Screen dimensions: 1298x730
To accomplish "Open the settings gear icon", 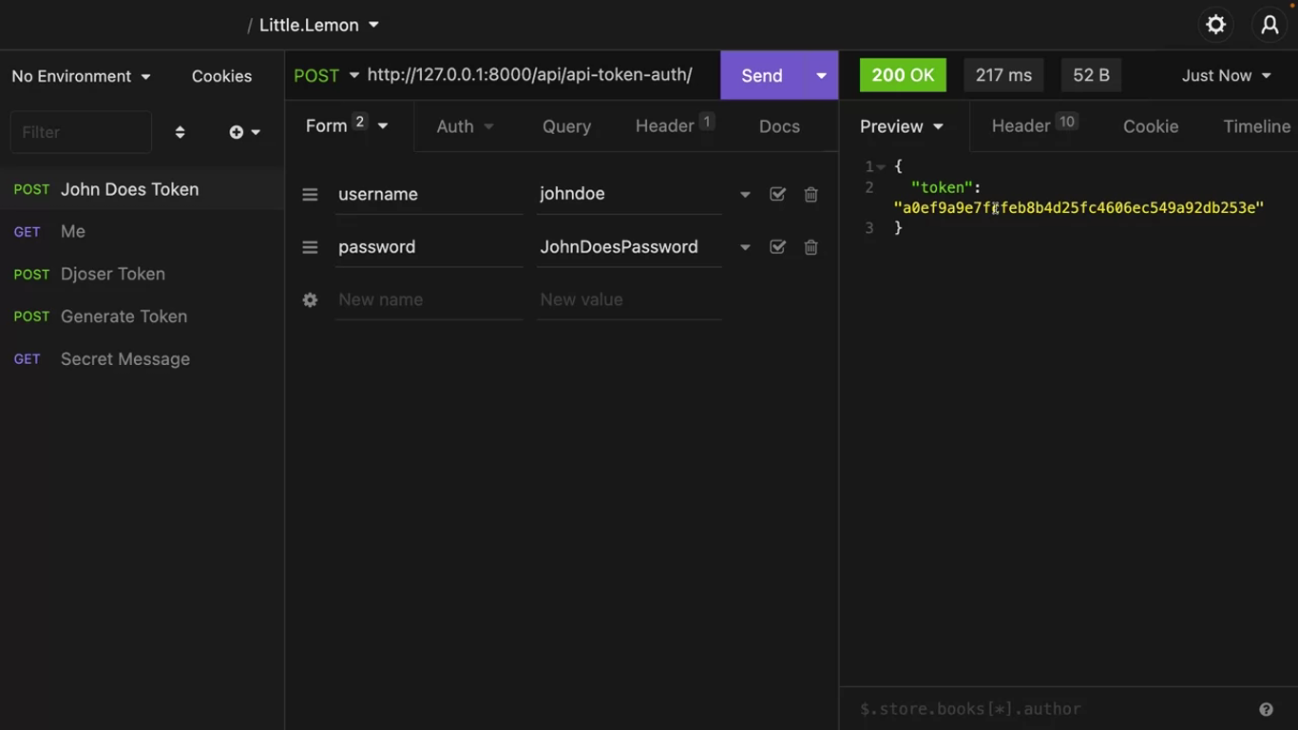I will 1215,25.
